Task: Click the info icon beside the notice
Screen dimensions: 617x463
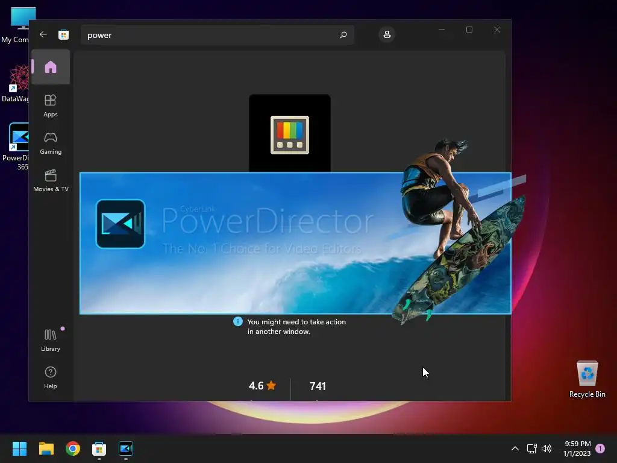Action: click(x=237, y=321)
